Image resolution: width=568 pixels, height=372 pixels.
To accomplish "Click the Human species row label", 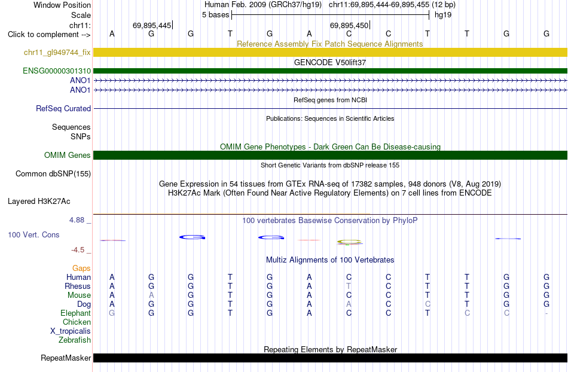I will click(x=78, y=278).
